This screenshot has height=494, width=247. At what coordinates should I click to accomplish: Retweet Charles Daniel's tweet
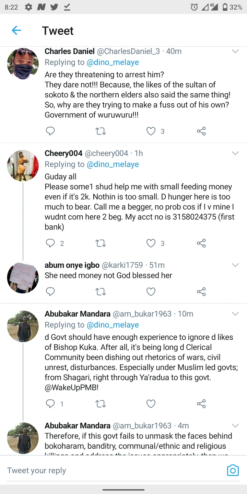101,131
